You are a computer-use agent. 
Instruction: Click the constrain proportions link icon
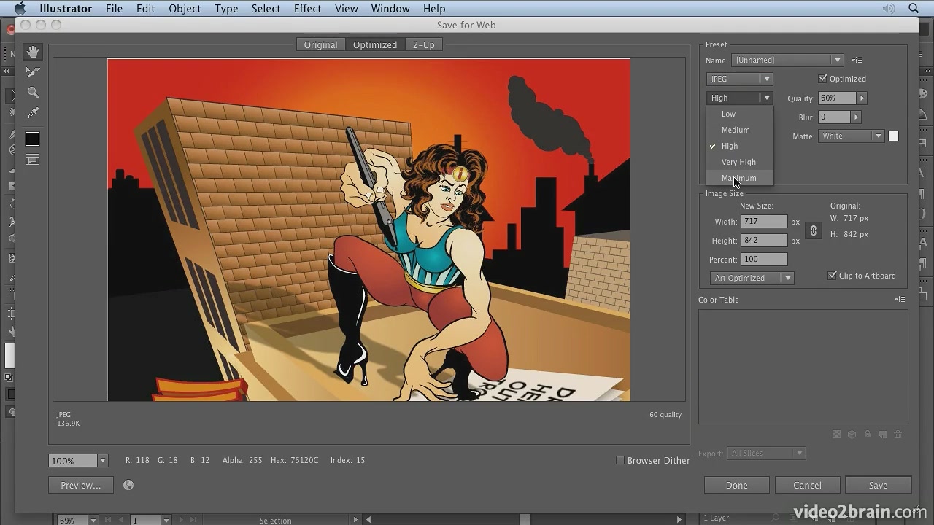point(814,230)
